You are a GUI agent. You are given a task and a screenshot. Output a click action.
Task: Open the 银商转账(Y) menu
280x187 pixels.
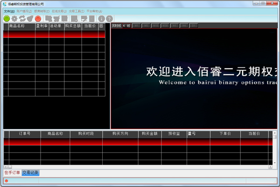[x=42, y=11]
